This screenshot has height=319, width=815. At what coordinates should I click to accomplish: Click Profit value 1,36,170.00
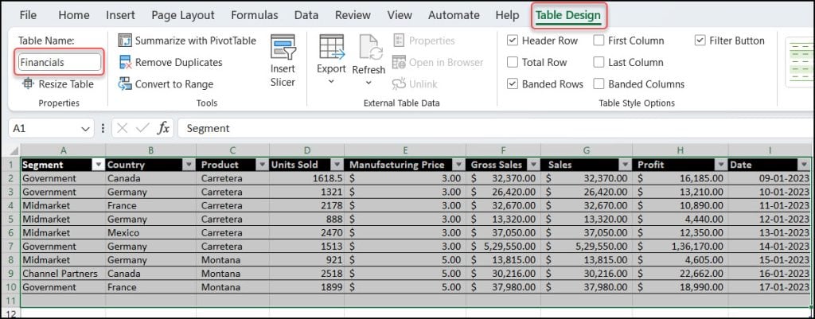pyautogui.click(x=680, y=247)
